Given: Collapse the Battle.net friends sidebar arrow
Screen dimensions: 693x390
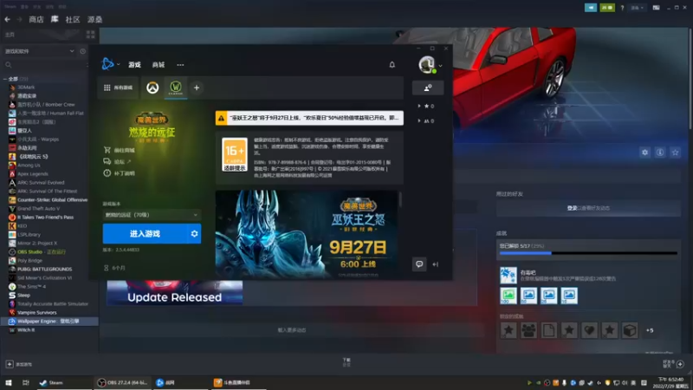Looking at the screenshot, I should (436, 264).
